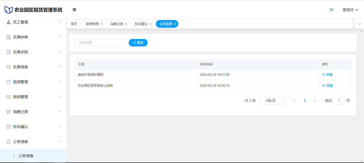Expand the 租赁管理 menu chevron
Screen dimensions: 364x163
(59, 81)
